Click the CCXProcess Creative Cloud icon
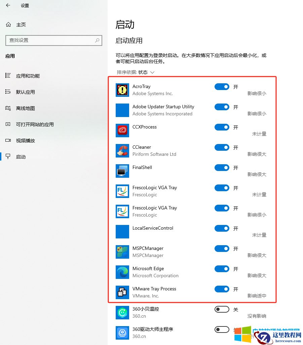303x345 pixels. pos(122,130)
